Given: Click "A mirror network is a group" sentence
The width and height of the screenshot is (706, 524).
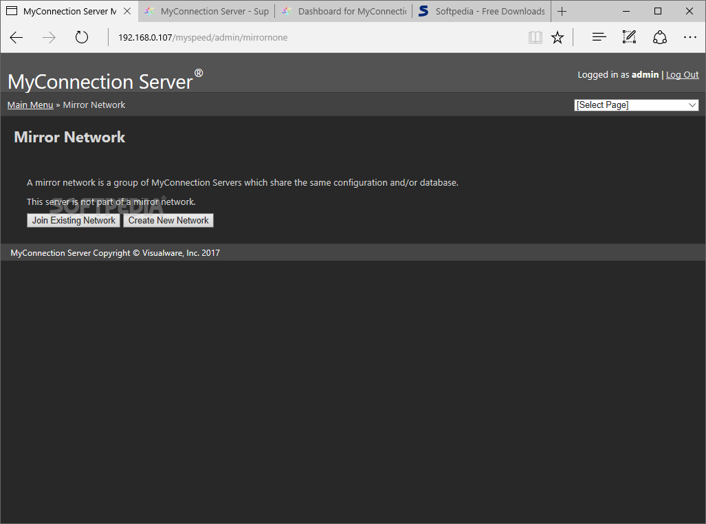Looking at the screenshot, I should (242, 182).
